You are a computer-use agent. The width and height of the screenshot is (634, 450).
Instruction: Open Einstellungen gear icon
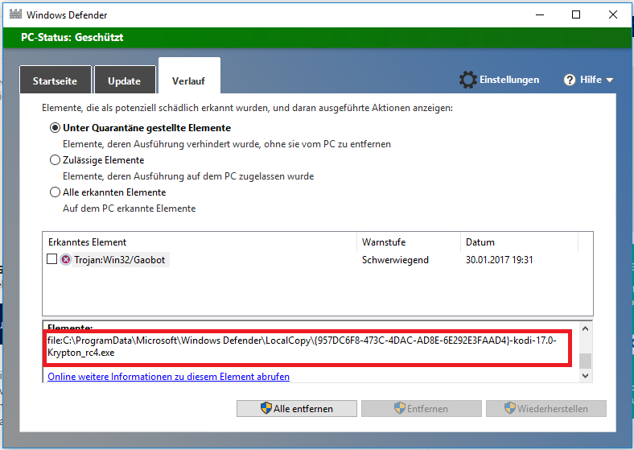(x=467, y=80)
